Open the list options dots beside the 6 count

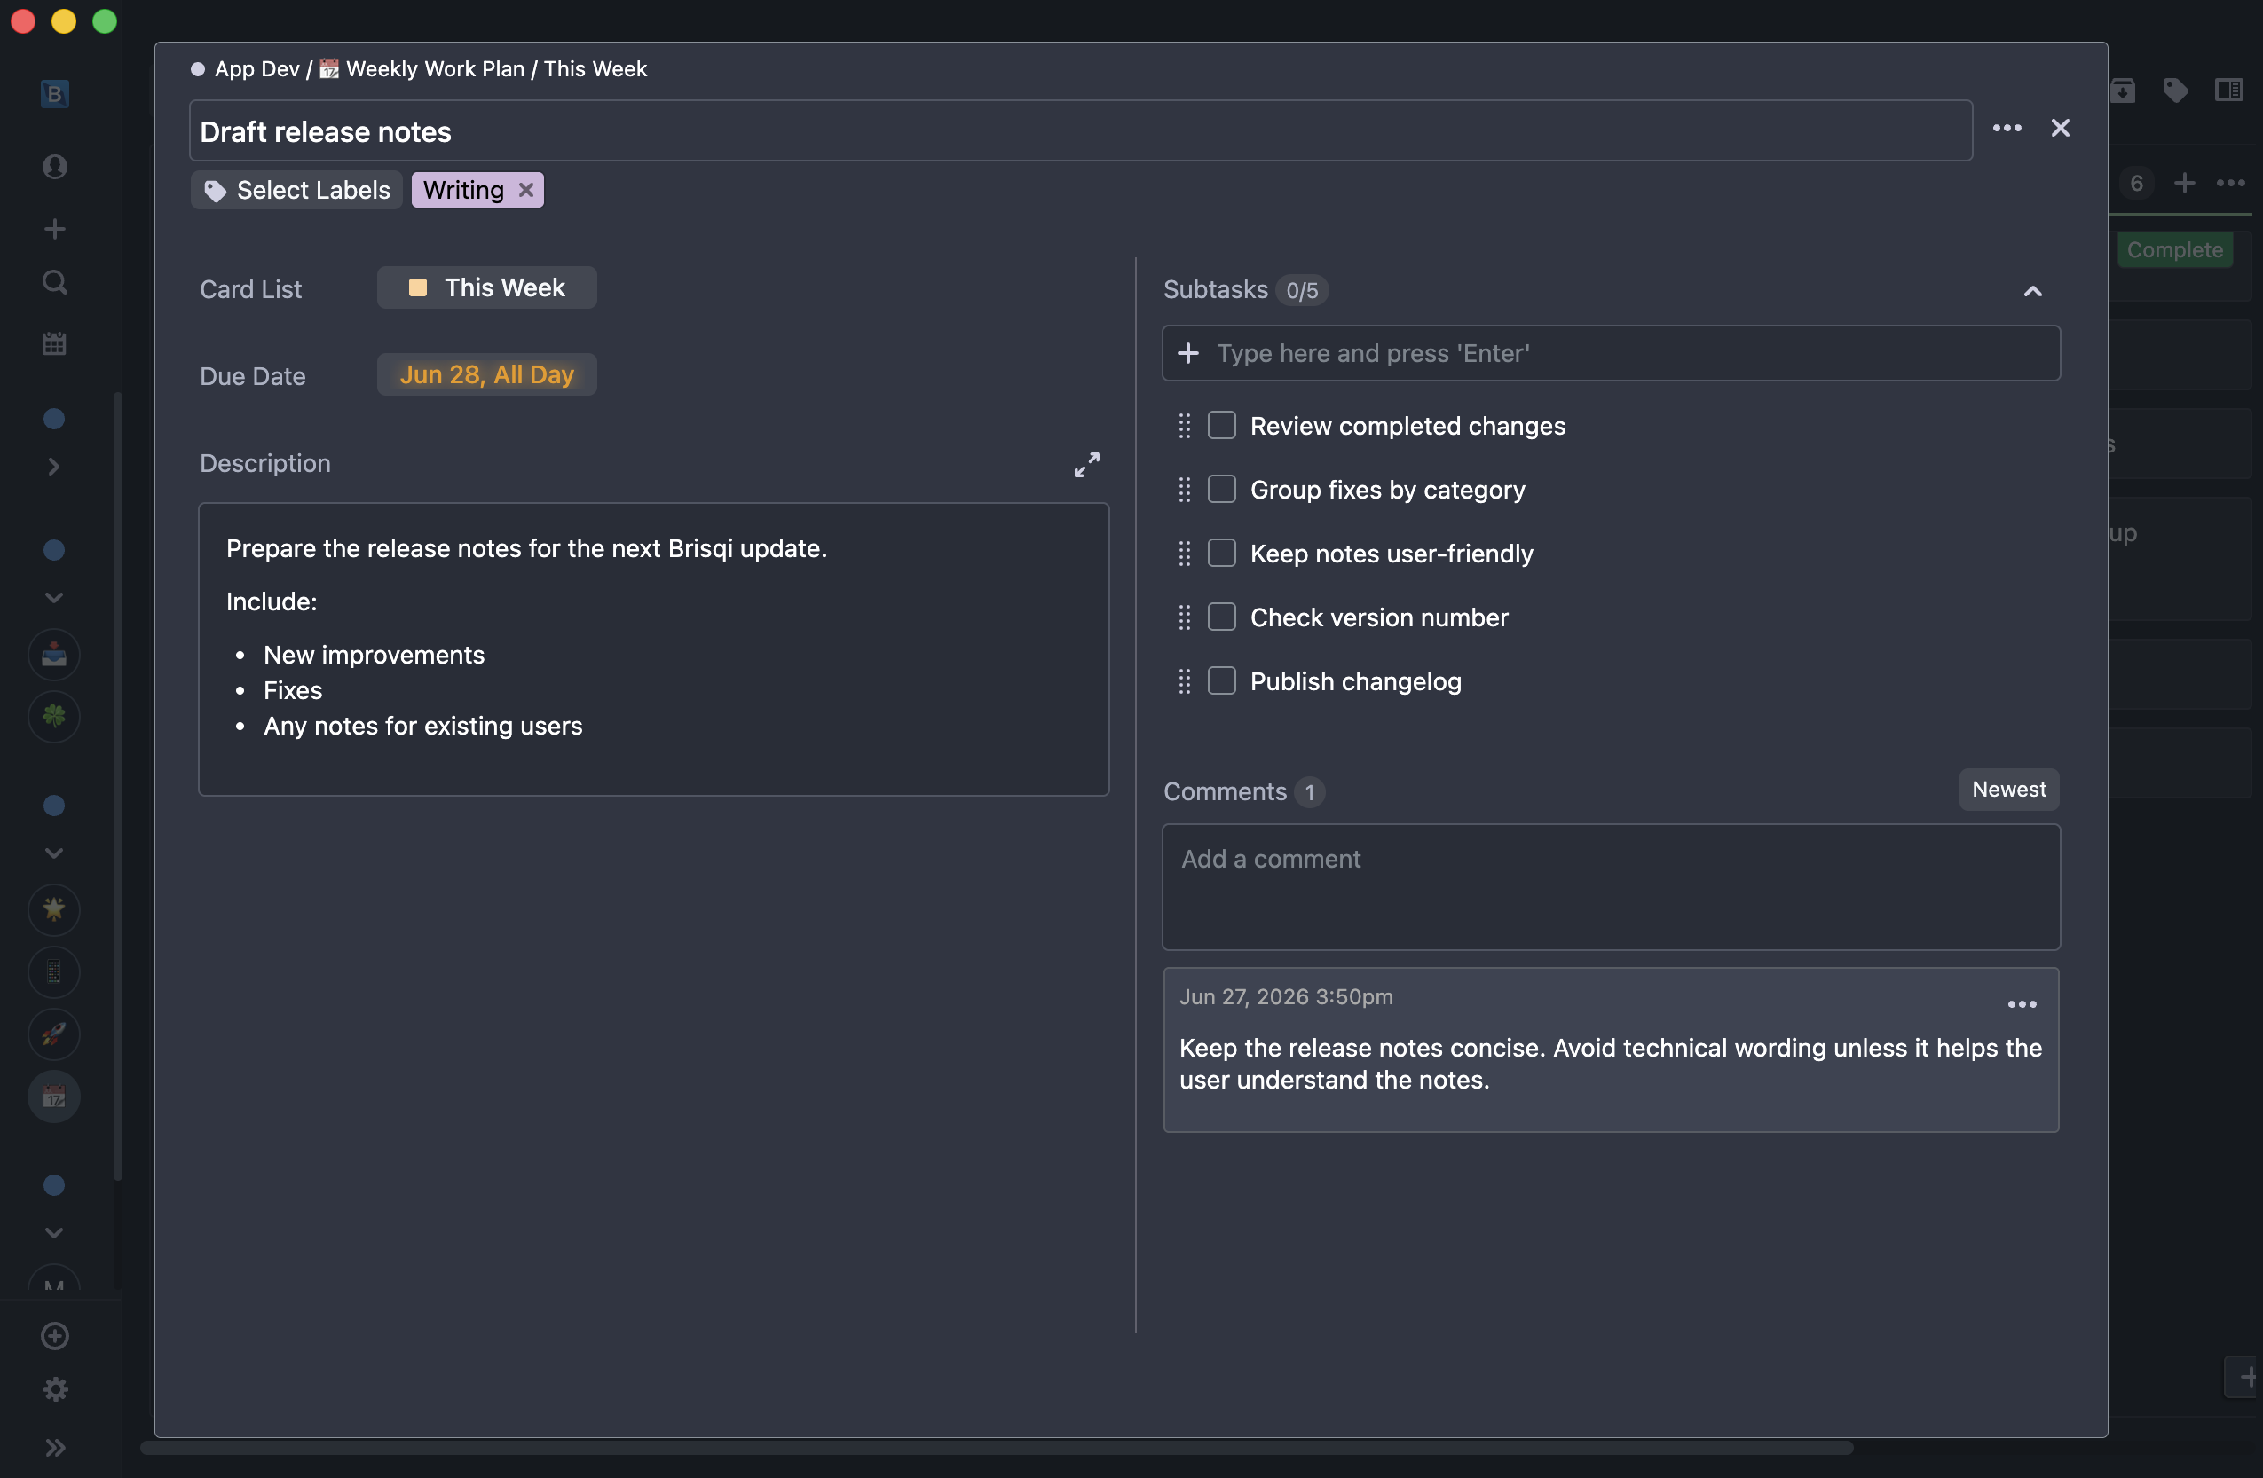tap(2231, 183)
